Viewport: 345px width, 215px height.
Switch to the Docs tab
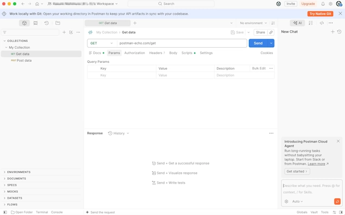pos(97,53)
